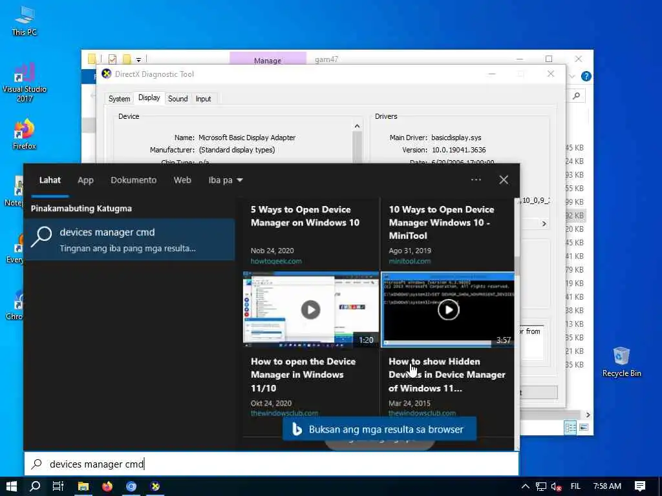Image resolution: width=662 pixels, height=496 pixels.
Task: Select the 'devices manager cmd' best match result
Action: coord(129,240)
